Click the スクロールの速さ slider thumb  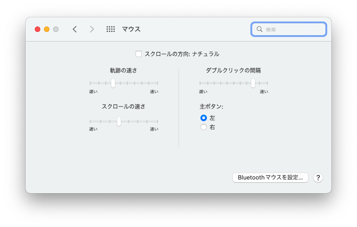(119, 121)
